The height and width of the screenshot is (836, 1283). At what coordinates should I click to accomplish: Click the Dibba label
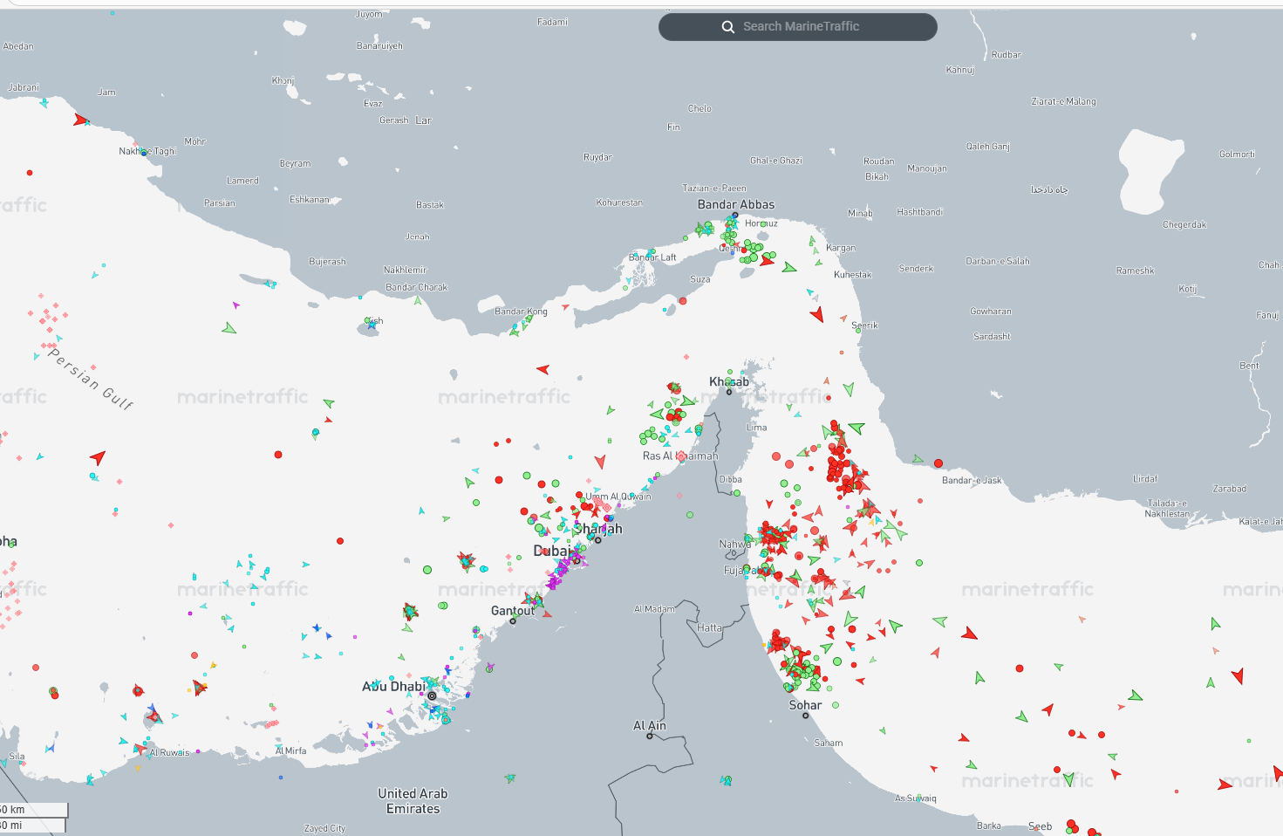[x=731, y=479]
